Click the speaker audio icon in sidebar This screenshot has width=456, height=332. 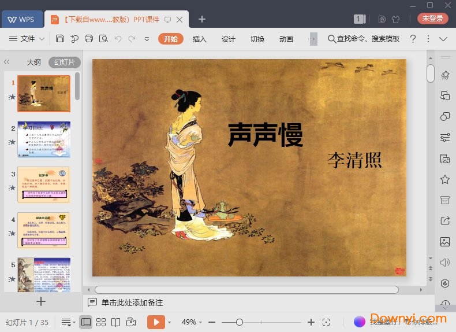445,263
